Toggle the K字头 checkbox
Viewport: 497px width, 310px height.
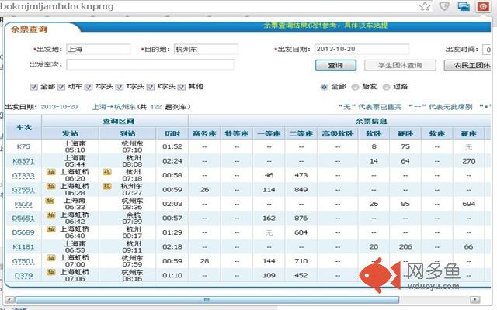[x=151, y=87]
